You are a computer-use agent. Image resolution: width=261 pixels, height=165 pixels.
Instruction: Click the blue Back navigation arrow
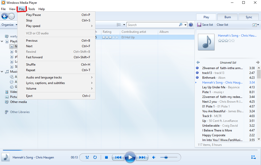pyautogui.click(x=5, y=16)
